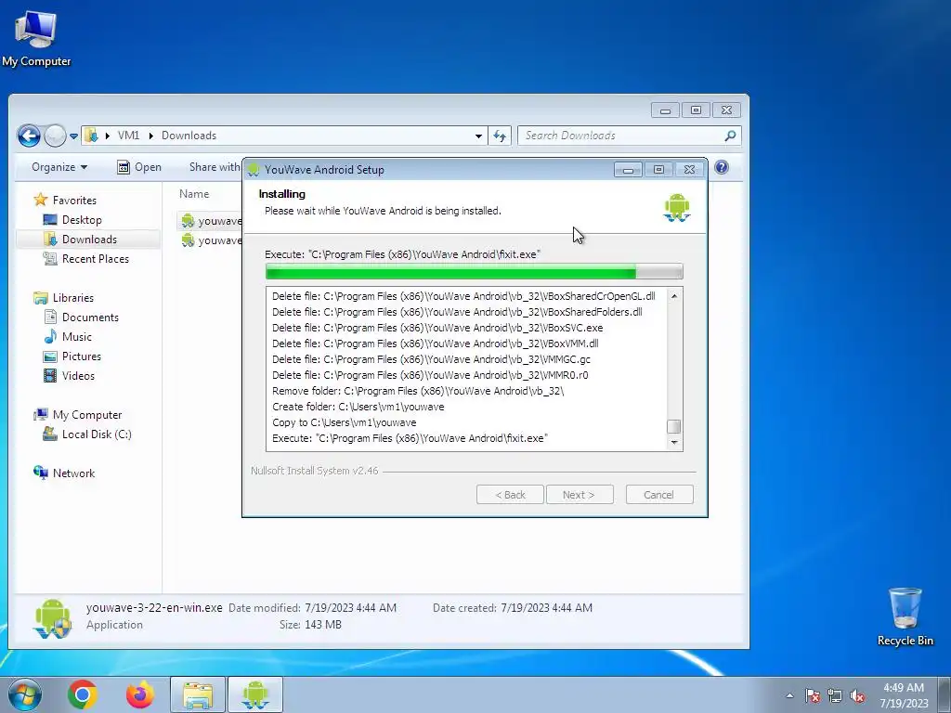Open the Recycle Bin desktop icon

coord(905,616)
